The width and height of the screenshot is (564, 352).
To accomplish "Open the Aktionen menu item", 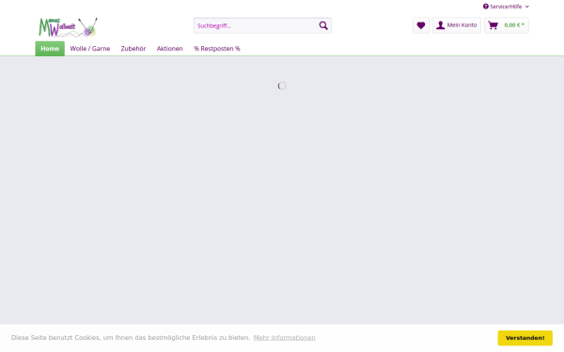I will (170, 49).
